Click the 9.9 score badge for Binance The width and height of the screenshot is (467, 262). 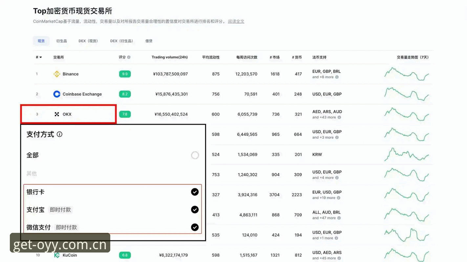125,74
